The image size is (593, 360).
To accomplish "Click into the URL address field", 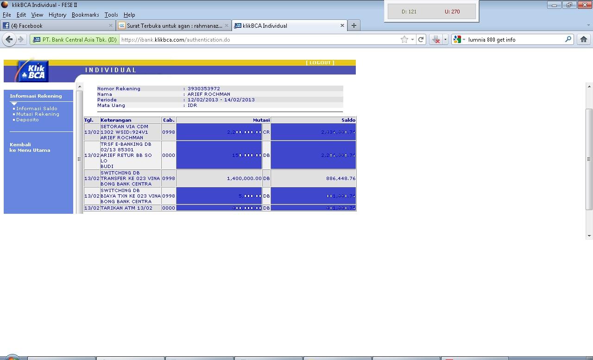I will point(259,40).
